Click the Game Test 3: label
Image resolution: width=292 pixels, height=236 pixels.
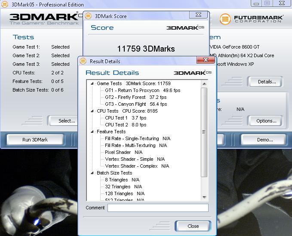pyautogui.click(x=26, y=64)
